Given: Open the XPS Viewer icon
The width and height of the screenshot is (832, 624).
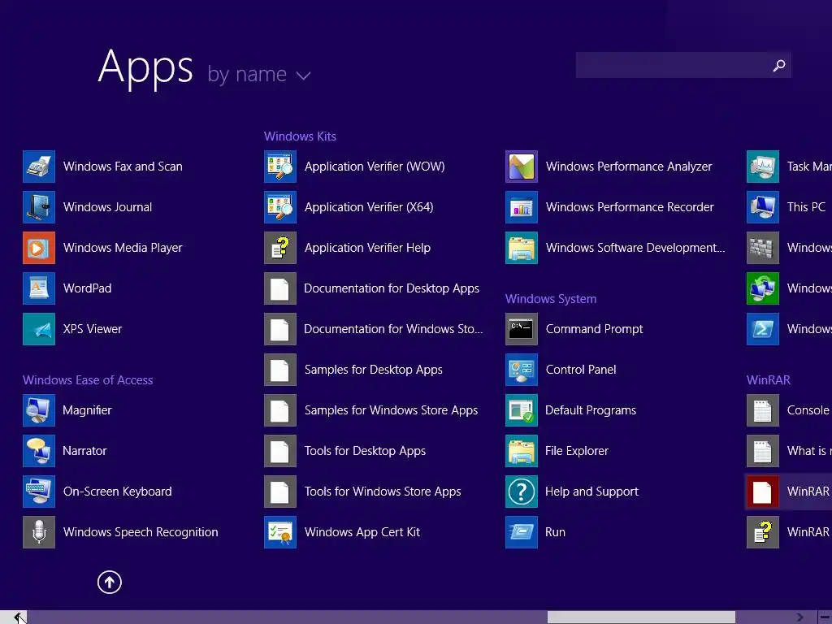Looking at the screenshot, I should [39, 329].
